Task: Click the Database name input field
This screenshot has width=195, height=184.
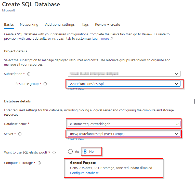Action: [124, 124]
